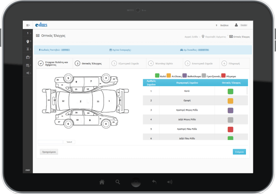Screen dimensions: 276x194
Task: Open the Εξωτερικά Σημεία step tab
Action: [127, 63]
